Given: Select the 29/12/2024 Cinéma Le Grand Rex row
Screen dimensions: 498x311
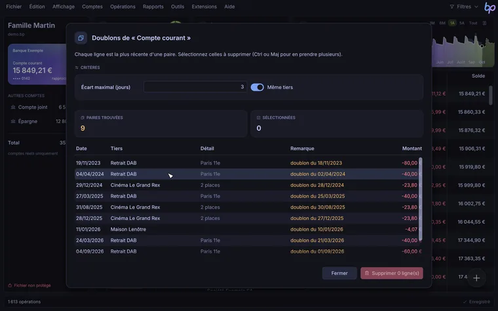Looking at the screenshot, I should point(248,185).
